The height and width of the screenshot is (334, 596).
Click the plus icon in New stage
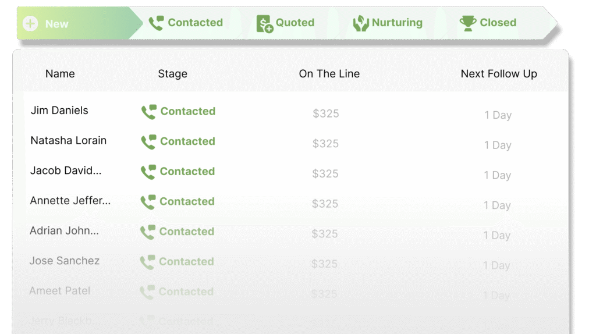tap(30, 23)
